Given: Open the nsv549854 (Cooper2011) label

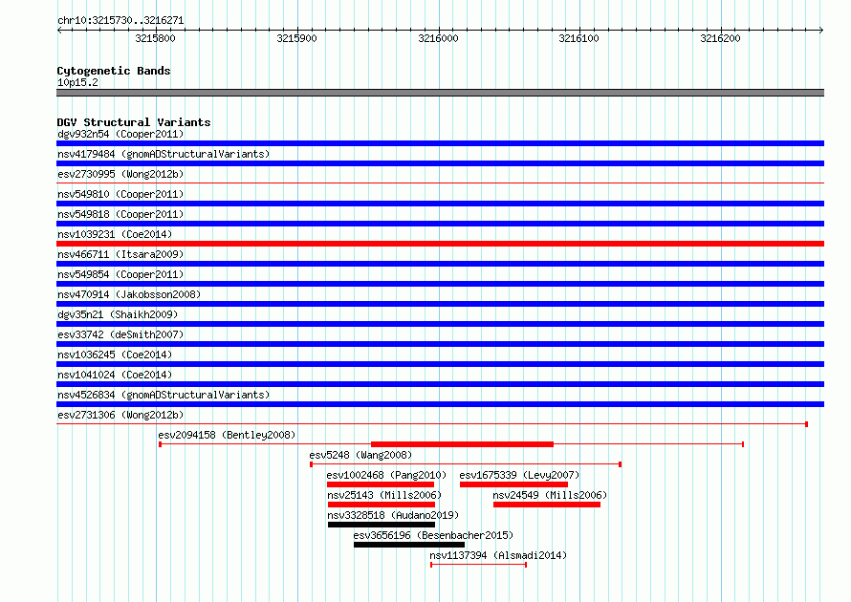Looking at the screenshot, I should click(x=120, y=274).
